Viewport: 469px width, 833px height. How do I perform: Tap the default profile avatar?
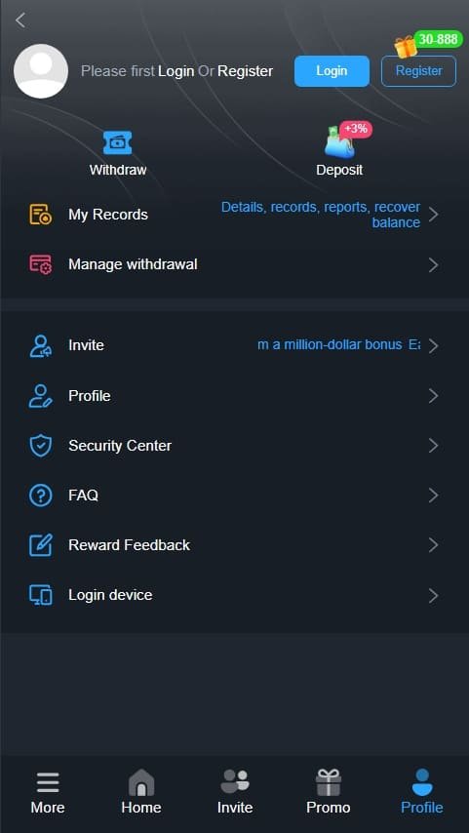41,71
